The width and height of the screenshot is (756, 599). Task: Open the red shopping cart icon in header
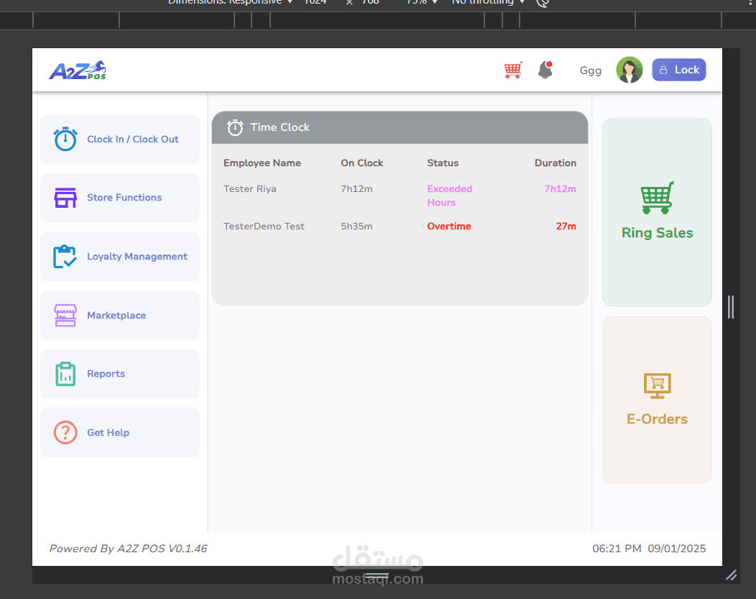click(513, 70)
